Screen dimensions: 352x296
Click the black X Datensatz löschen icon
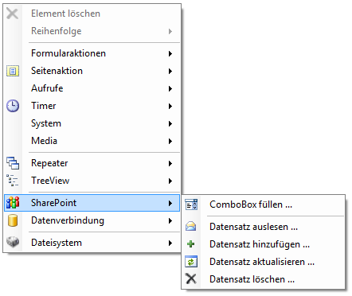[191, 279]
